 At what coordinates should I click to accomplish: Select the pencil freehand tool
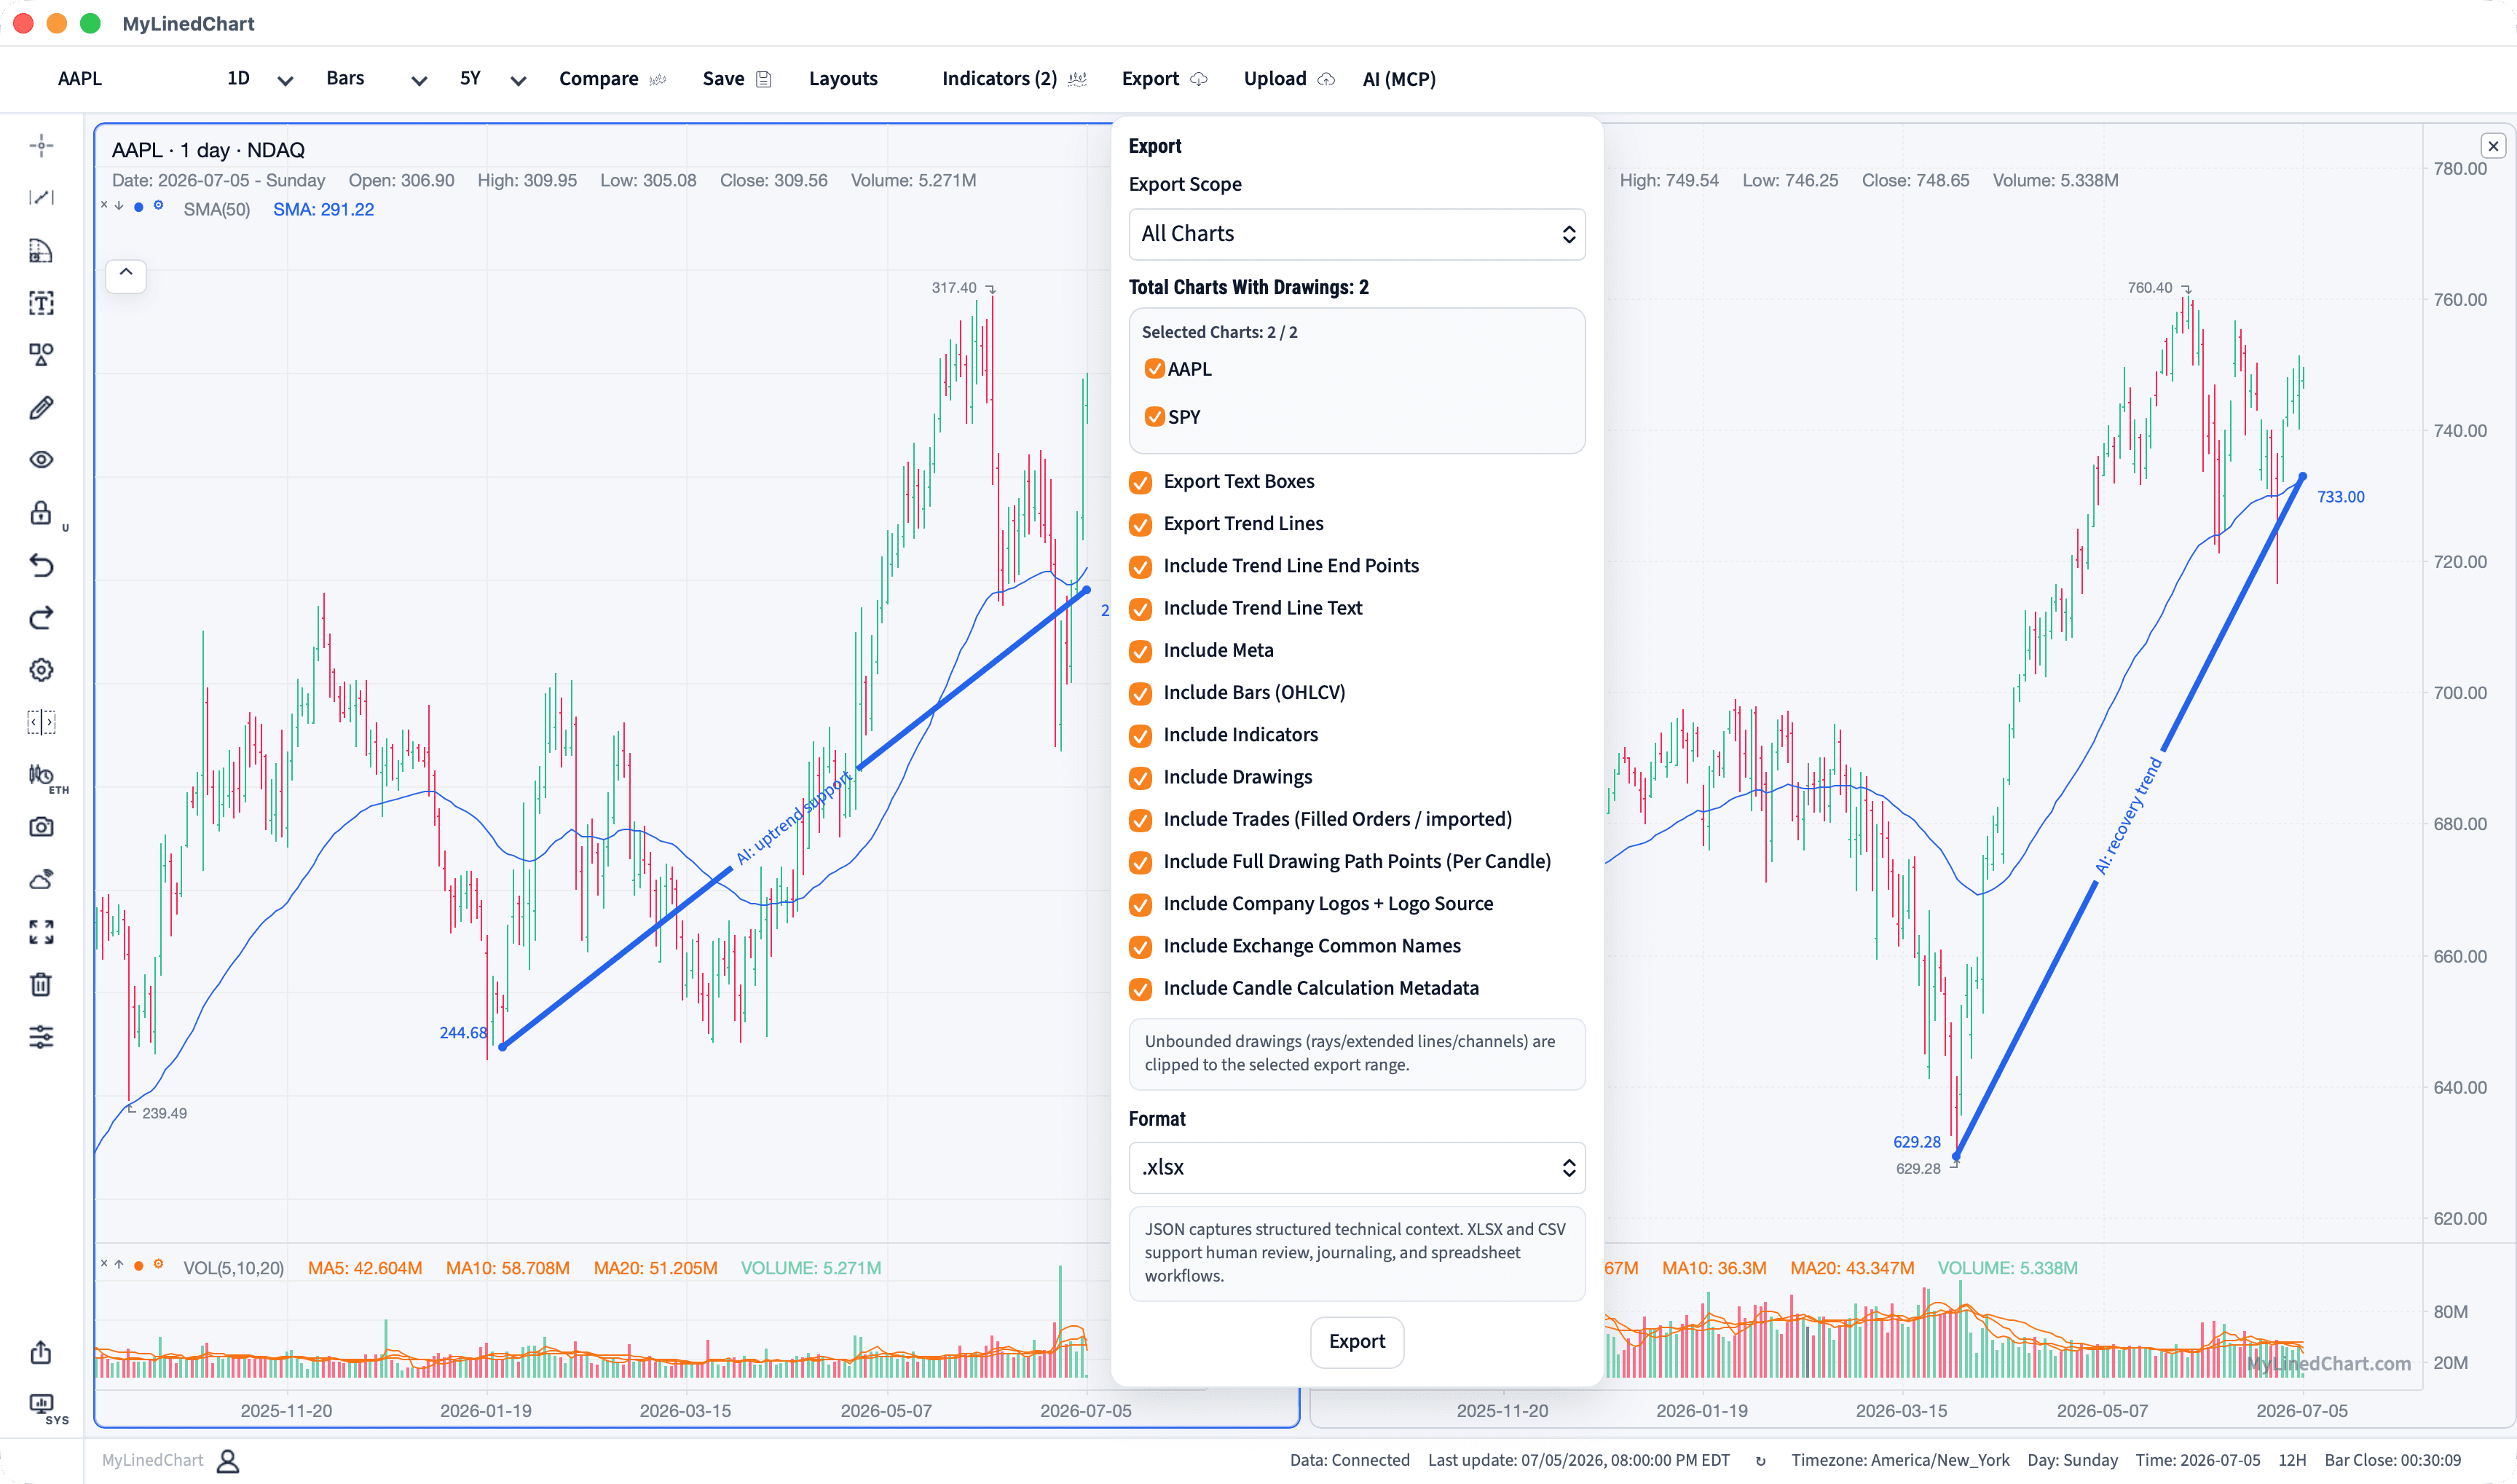[x=41, y=408]
